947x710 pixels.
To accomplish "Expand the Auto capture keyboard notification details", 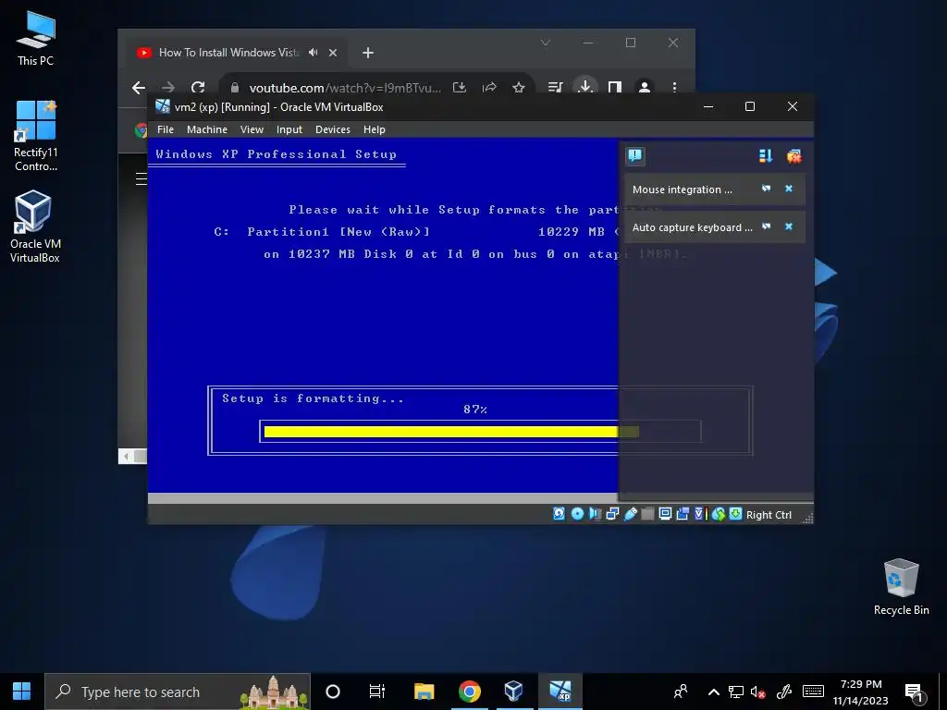I will 766,227.
